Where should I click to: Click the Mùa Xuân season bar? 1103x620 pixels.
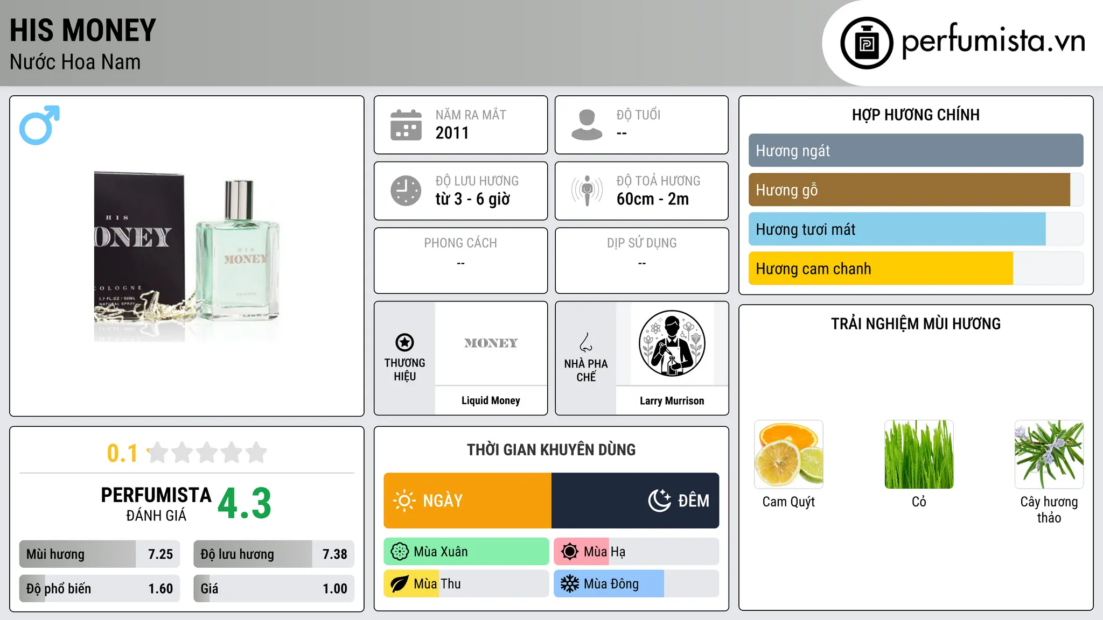coord(466,552)
